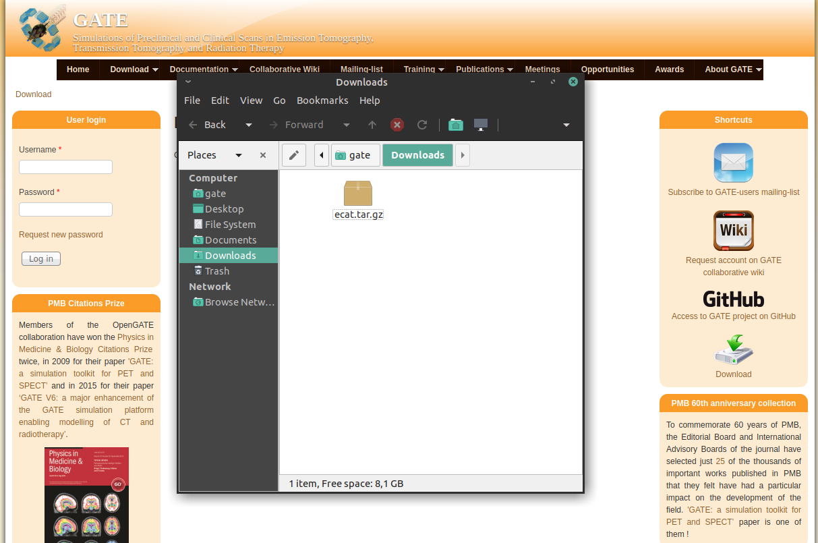The width and height of the screenshot is (818, 543).
Task: Open the Forward history dropdown
Action: [347, 125]
